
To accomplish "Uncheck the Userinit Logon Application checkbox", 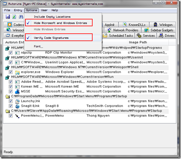I will point(11,62).
